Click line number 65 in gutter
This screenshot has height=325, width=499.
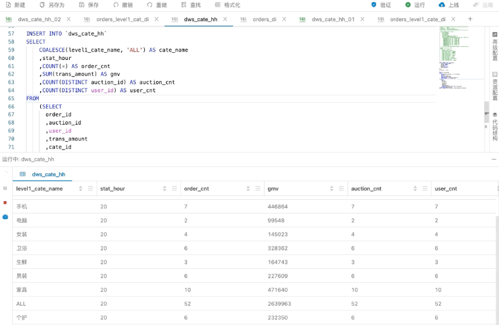(x=11, y=98)
